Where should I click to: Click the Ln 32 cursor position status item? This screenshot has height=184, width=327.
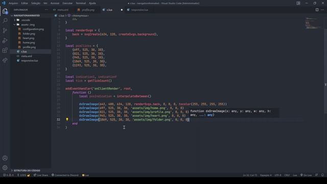point(250,175)
